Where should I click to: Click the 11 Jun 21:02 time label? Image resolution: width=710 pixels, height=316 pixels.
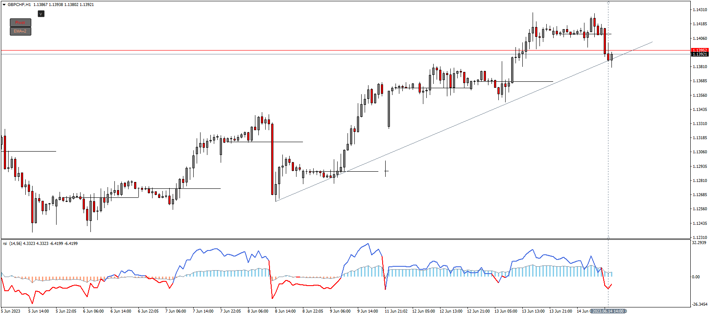point(396,311)
